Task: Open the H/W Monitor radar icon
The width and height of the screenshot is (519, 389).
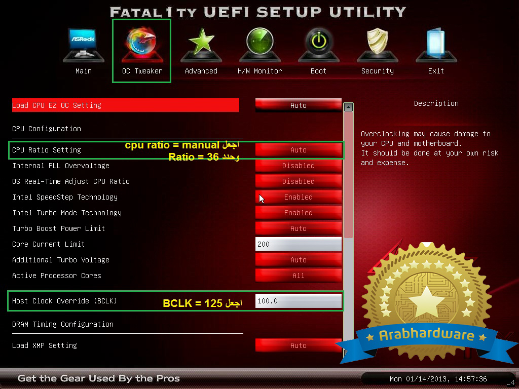Action: coord(259,45)
